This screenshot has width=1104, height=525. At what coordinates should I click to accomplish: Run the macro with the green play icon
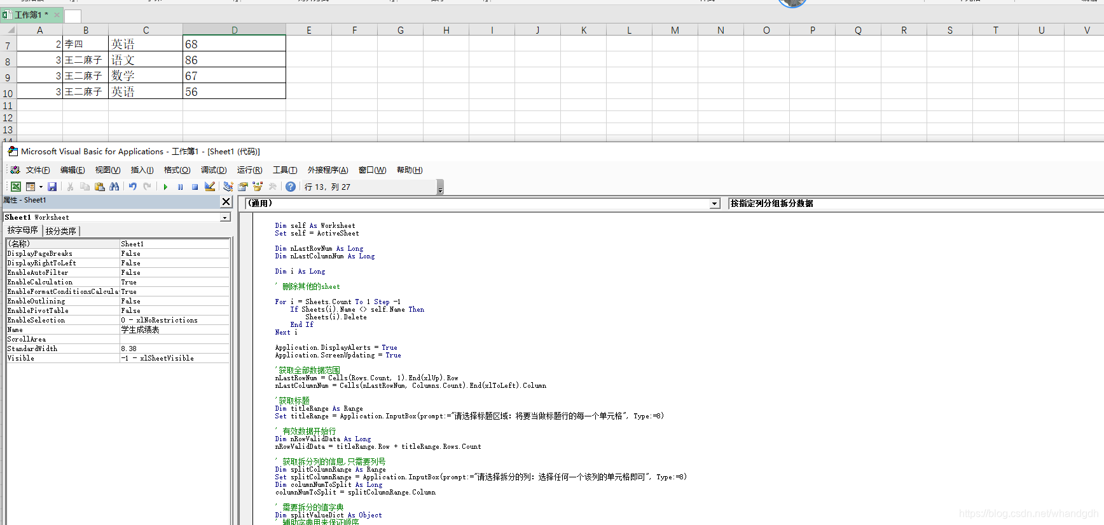pos(165,187)
